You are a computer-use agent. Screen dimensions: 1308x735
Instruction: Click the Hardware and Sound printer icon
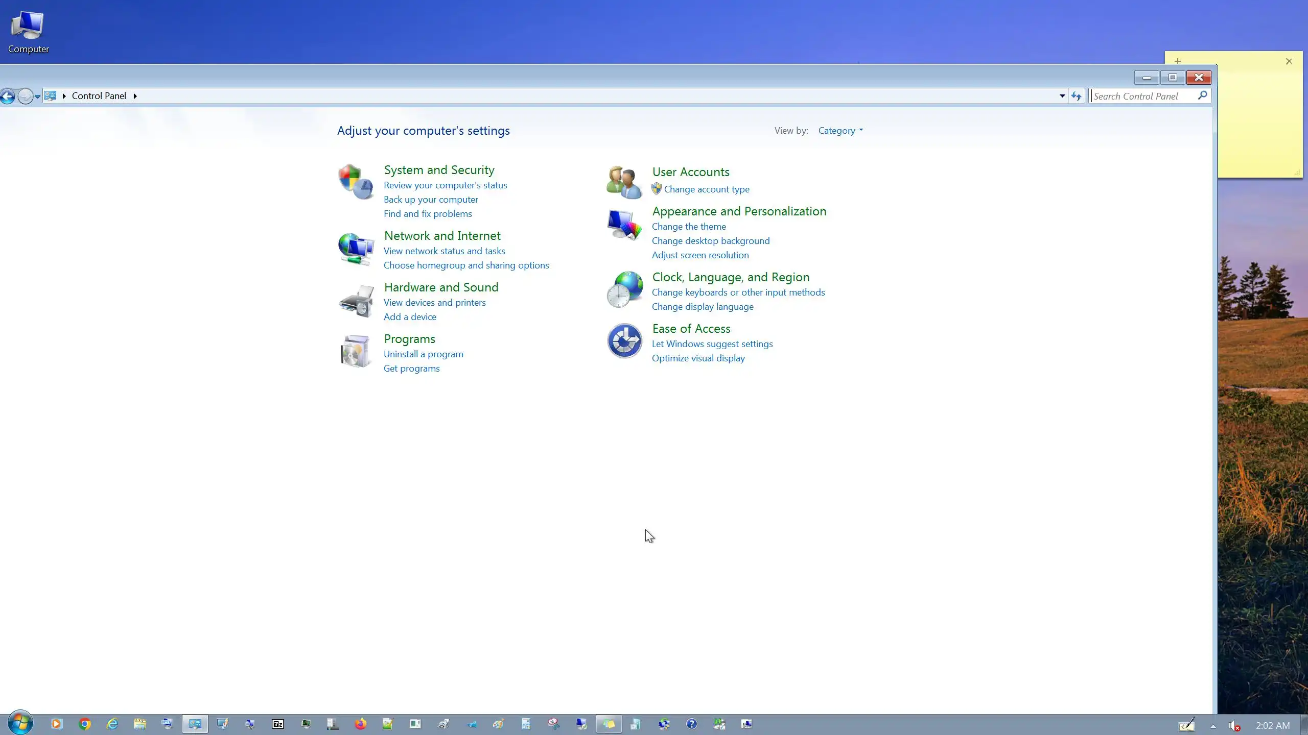pos(356,301)
